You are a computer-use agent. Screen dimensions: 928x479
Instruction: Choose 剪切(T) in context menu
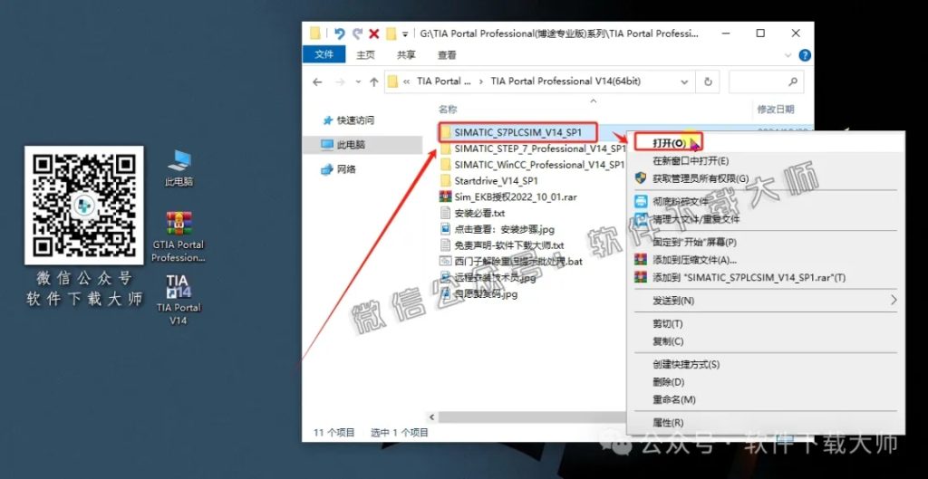[x=668, y=323]
